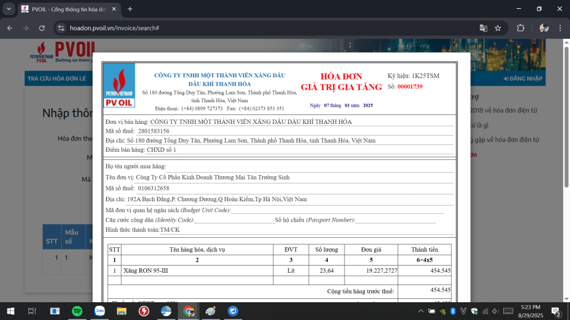Go back to the previous page
This screenshot has height=320, width=570.
(x=10, y=28)
